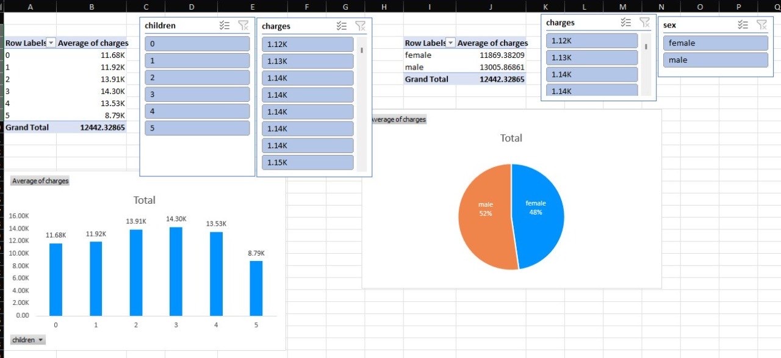
Task: Clear filter on right charges slicer
Action: 645,23
